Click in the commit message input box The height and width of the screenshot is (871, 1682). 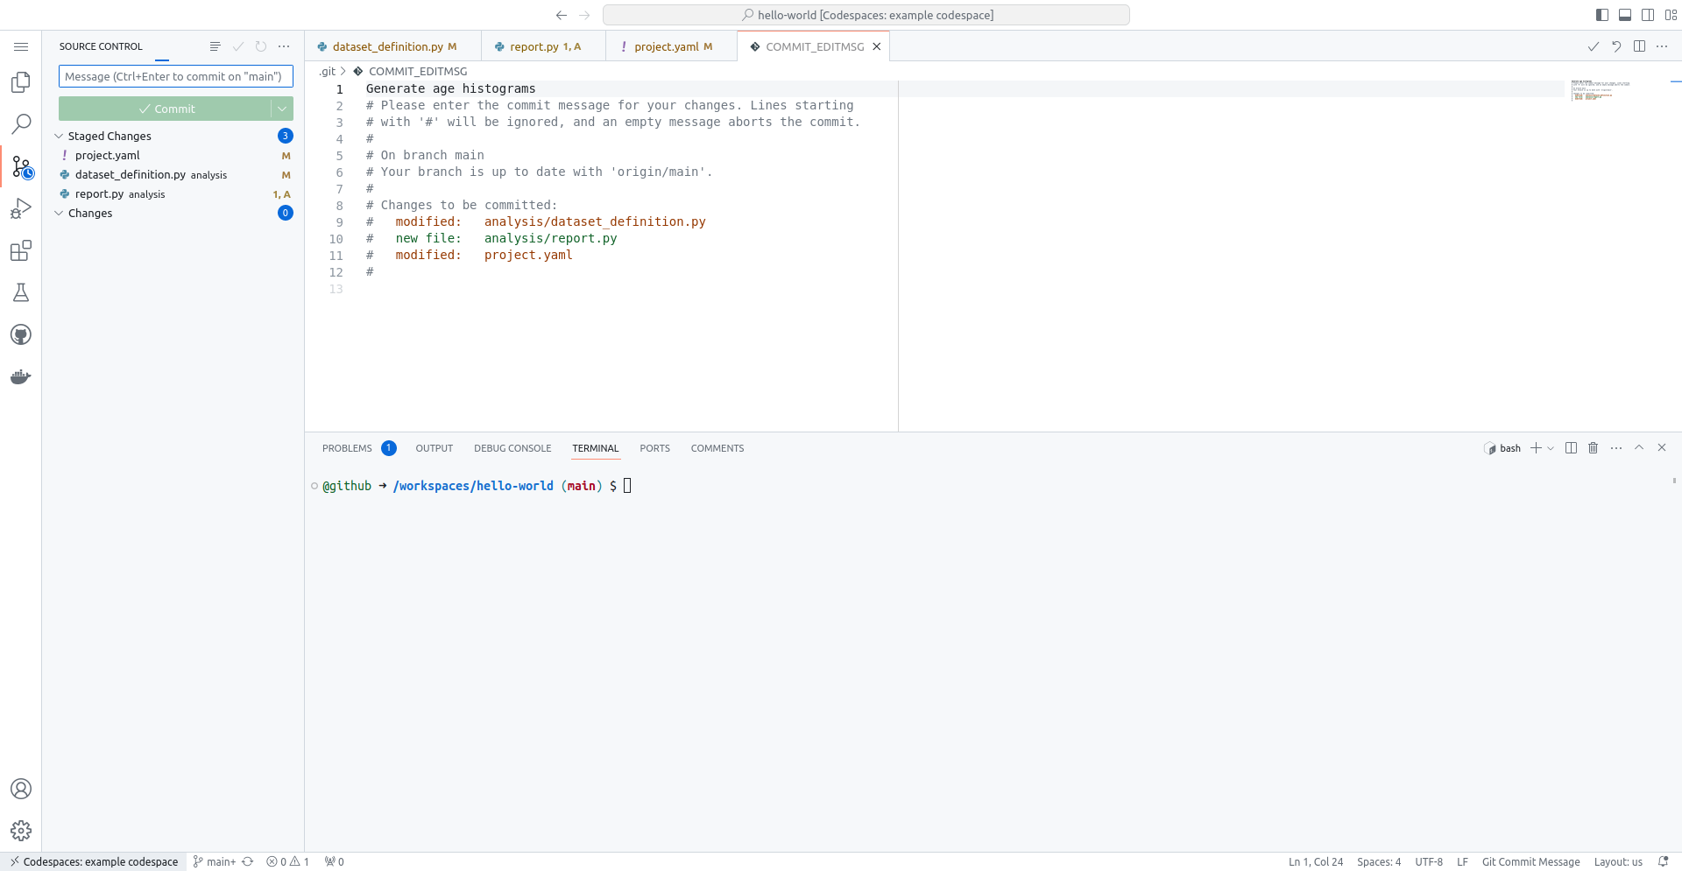[175, 76]
